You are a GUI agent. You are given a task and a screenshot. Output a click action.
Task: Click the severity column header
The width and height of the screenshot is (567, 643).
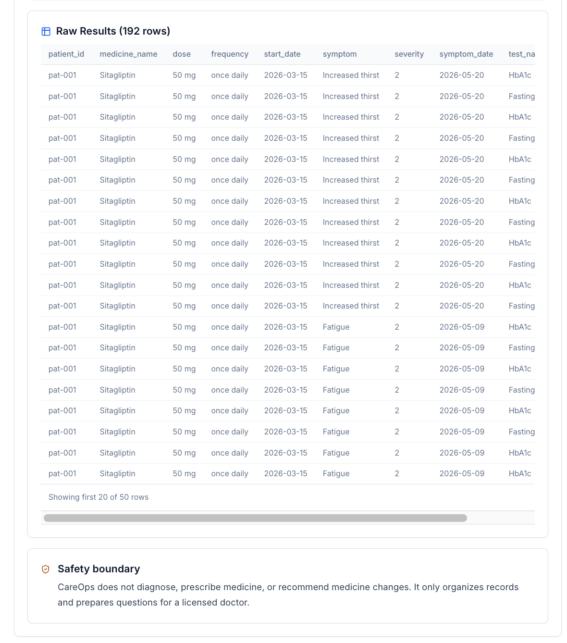pyautogui.click(x=409, y=54)
